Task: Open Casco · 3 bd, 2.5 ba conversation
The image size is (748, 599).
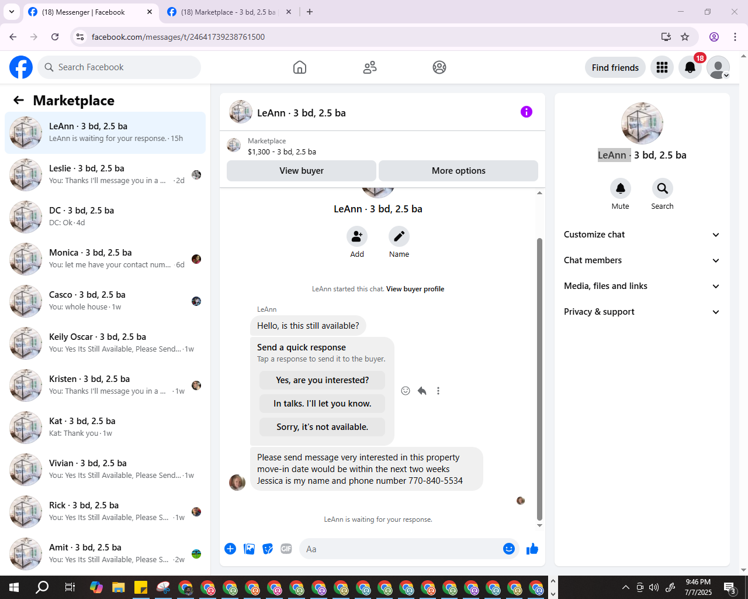Action: [105, 301]
